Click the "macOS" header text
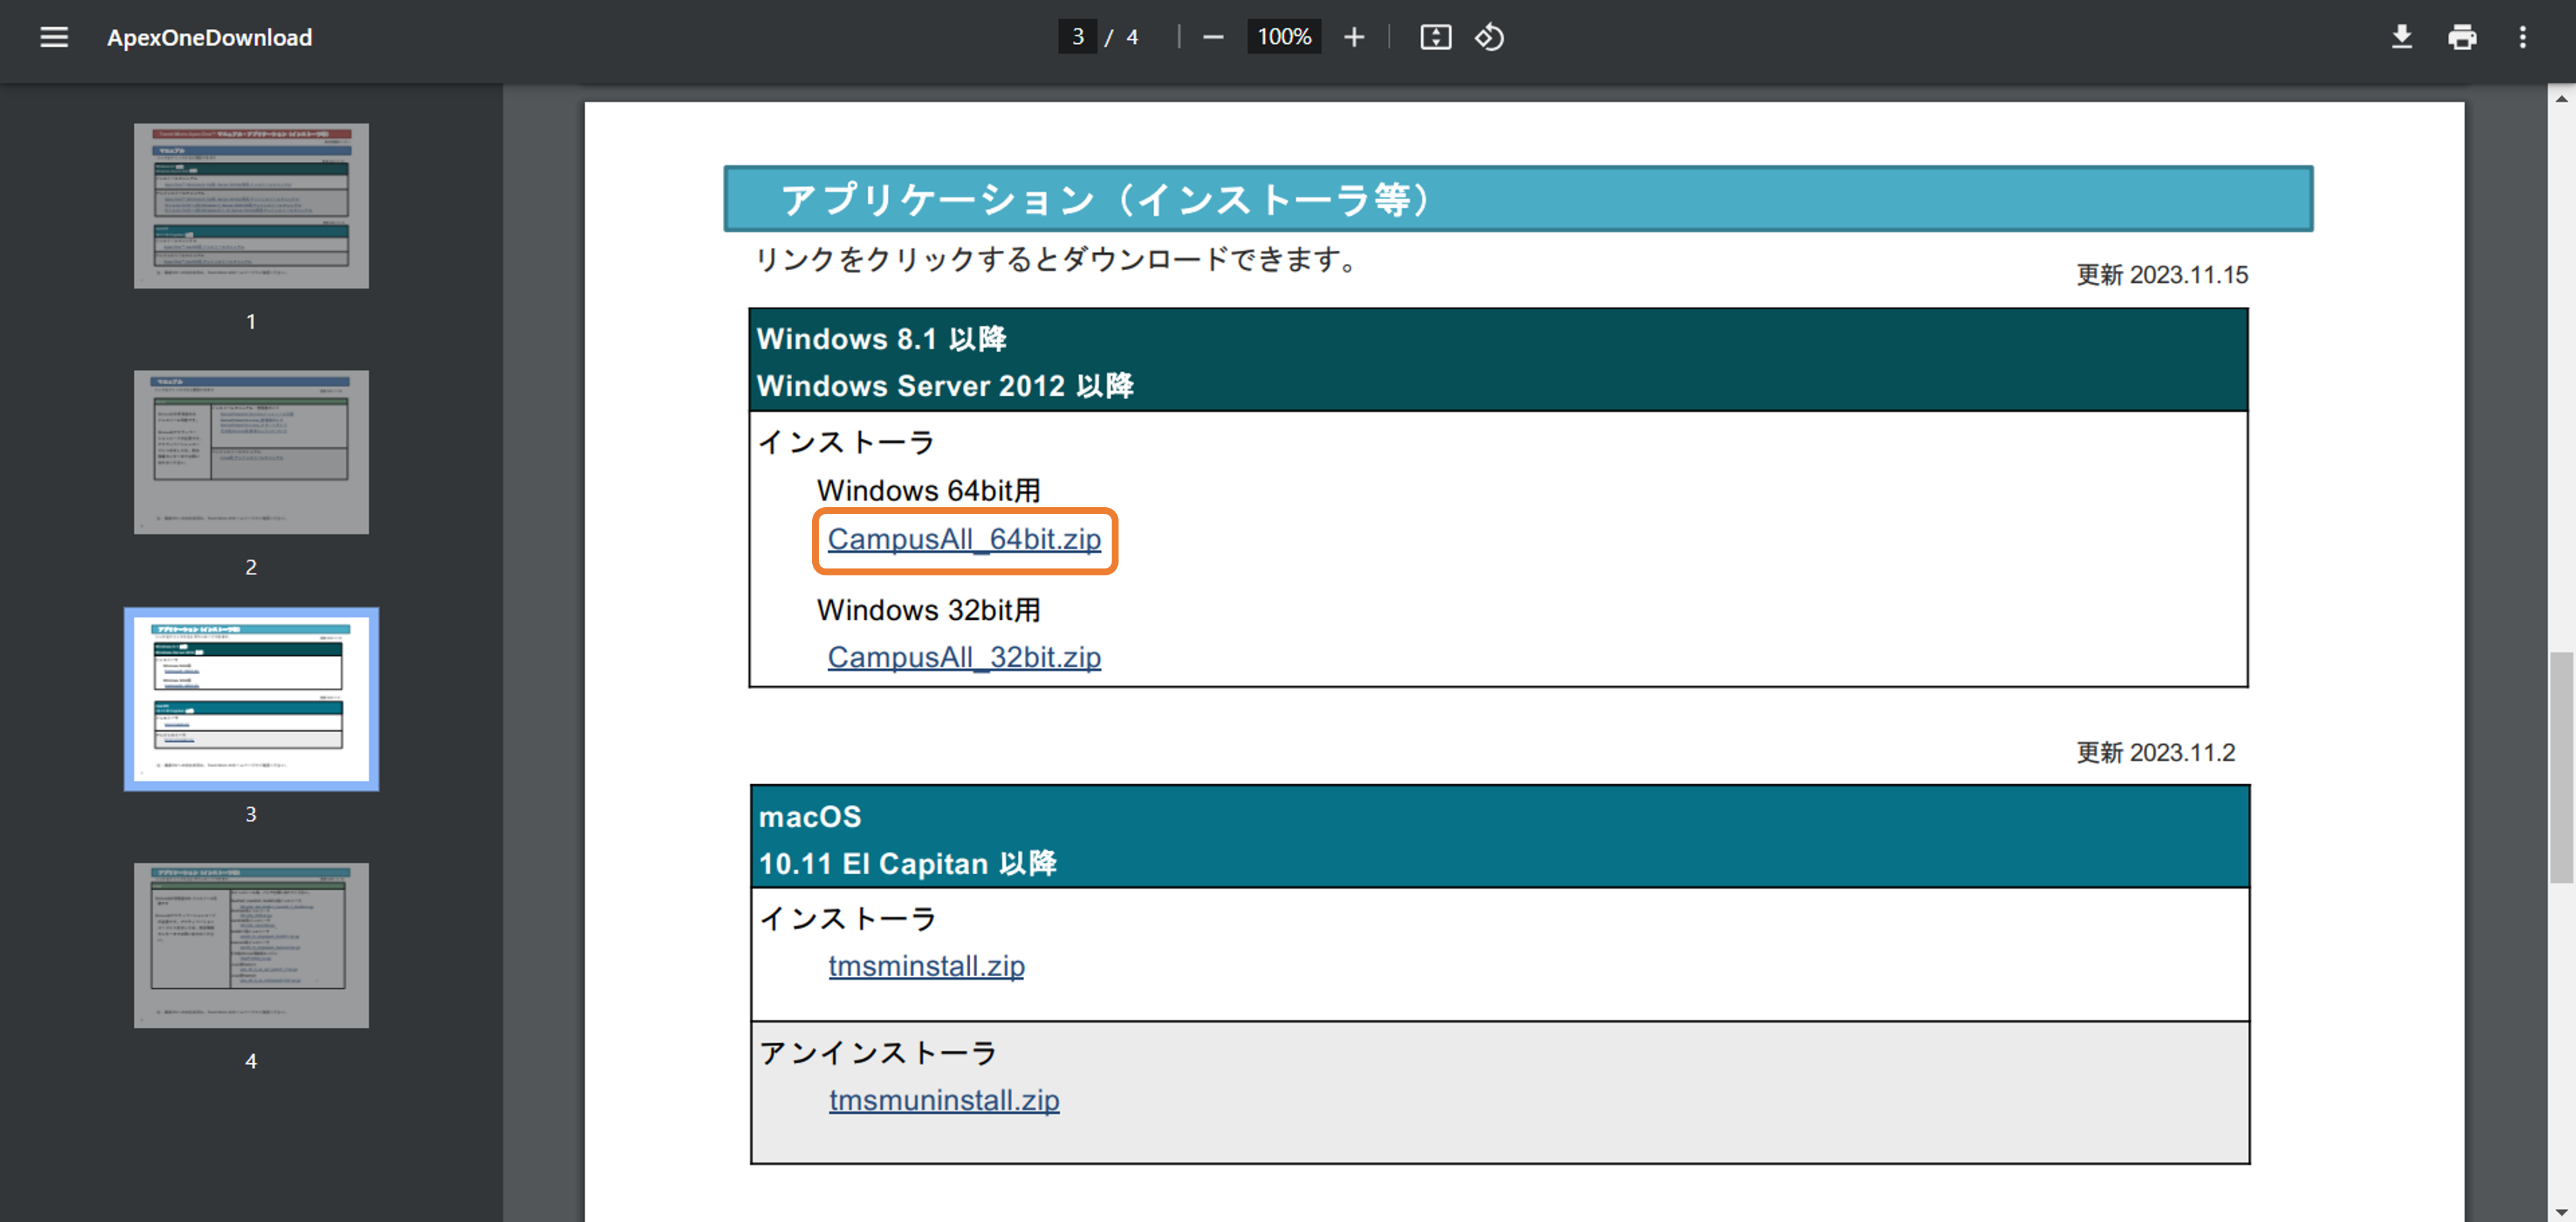The image size is (2576, 1222). 809,817
